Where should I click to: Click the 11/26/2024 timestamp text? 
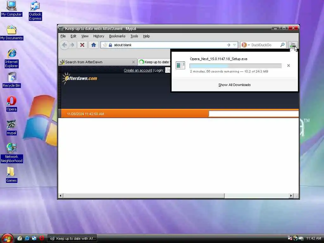click(x=85, y=114)
